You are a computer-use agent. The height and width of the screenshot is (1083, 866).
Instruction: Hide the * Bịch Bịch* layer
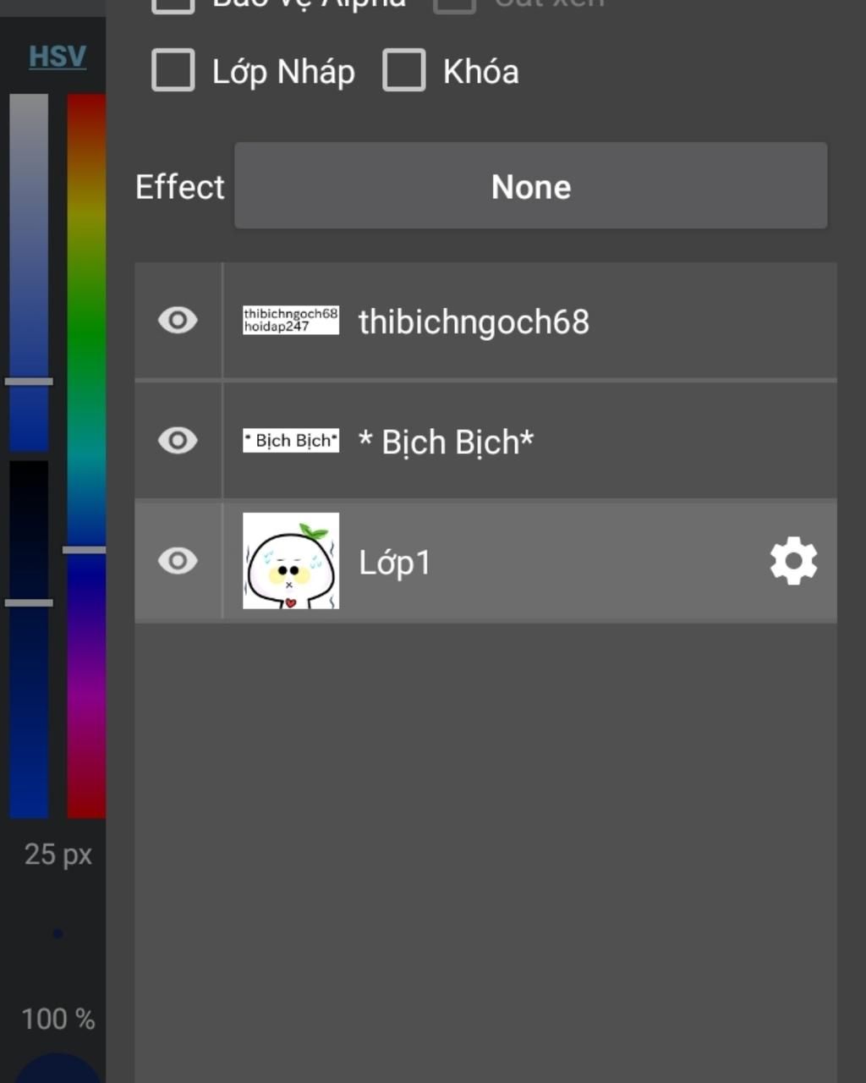point(178,441)
